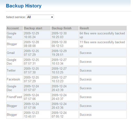Click backup finish 2009-12-24 07:05:12
This screenshot has width=133, height=125.
[65, 115]
